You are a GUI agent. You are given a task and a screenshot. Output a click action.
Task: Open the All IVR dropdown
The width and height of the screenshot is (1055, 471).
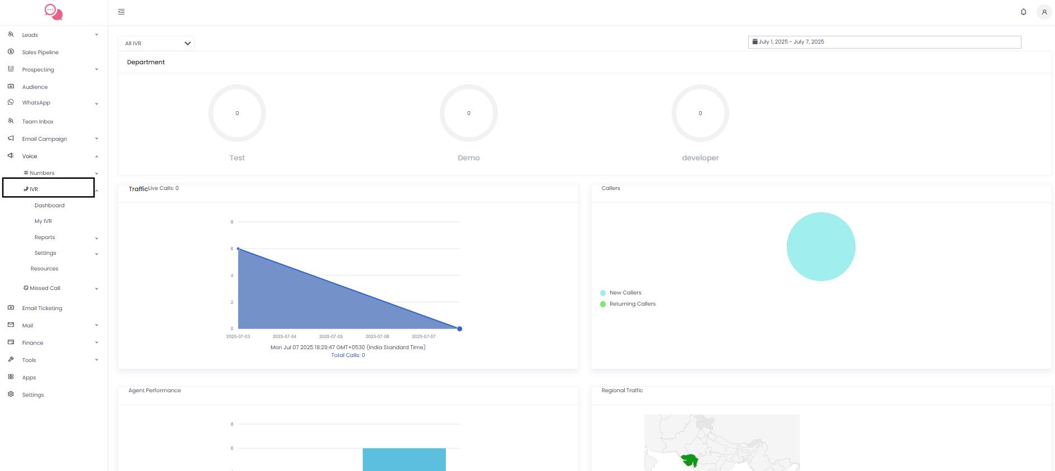click(156, 43)
